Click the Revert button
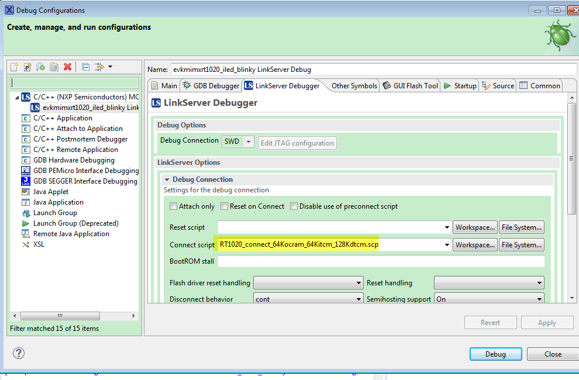This screenshot has width=579, height=380. point(490,322)
